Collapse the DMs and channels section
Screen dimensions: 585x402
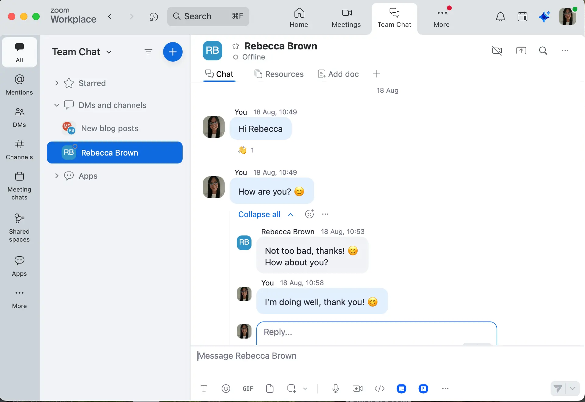click(x=57, y=105)
